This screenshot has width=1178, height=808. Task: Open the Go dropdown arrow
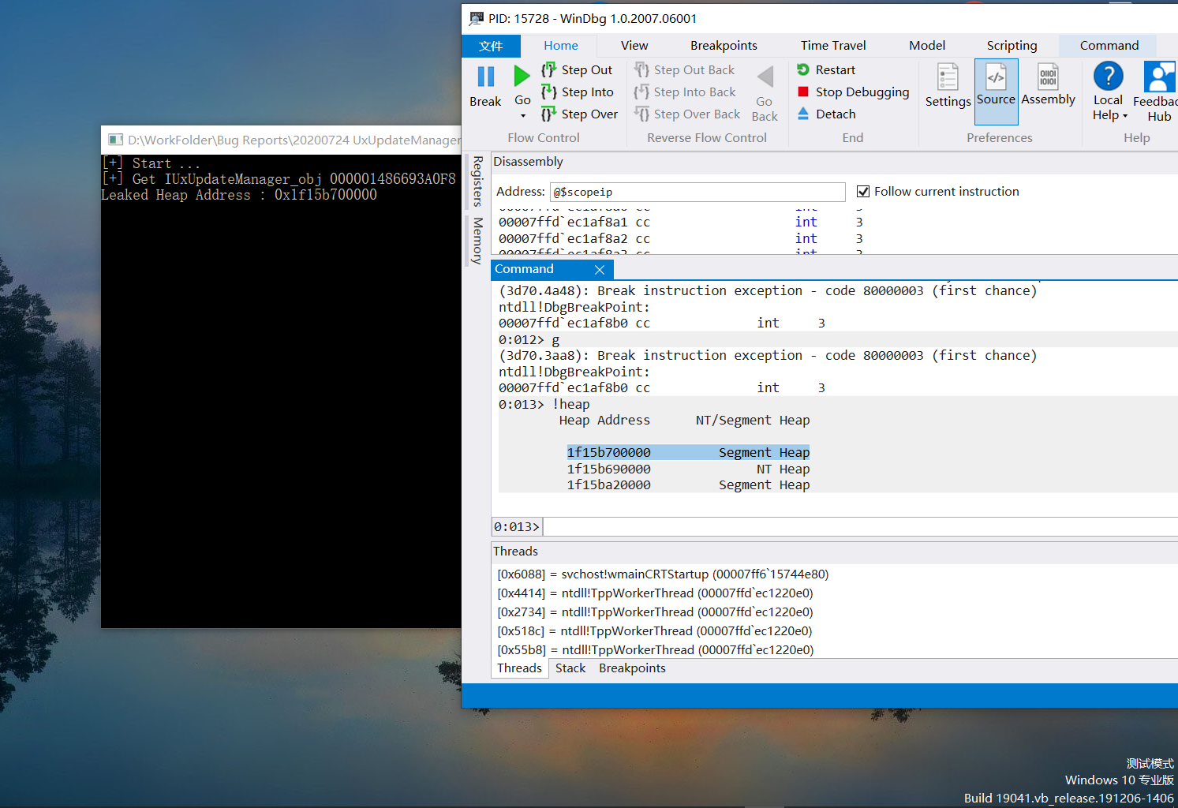click(522, 116)
